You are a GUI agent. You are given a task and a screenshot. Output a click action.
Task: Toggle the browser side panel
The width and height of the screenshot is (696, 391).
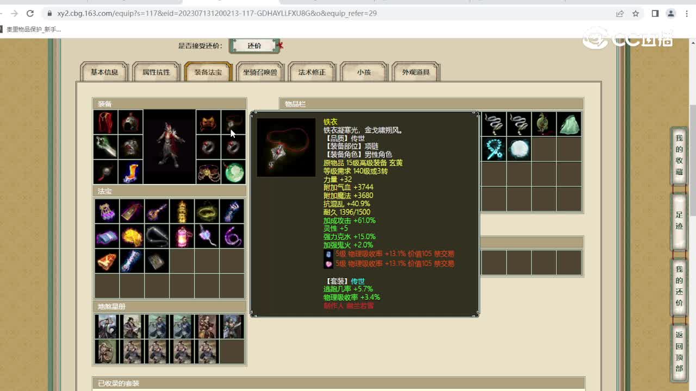[655, 13]
